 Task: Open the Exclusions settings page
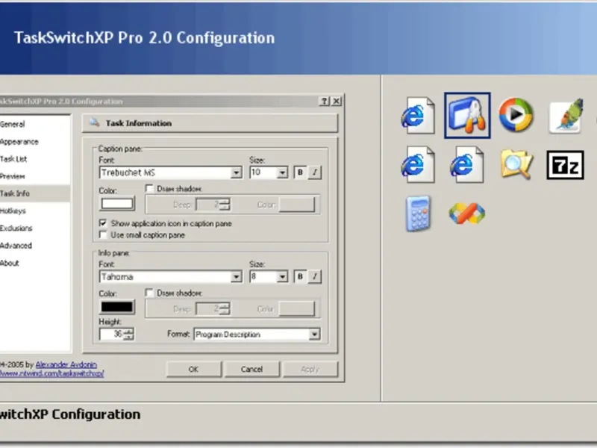point(16,228)
